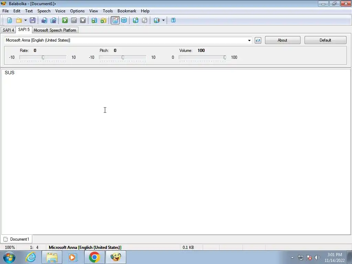Open the Bookmark menu

[x=127, y=11]
